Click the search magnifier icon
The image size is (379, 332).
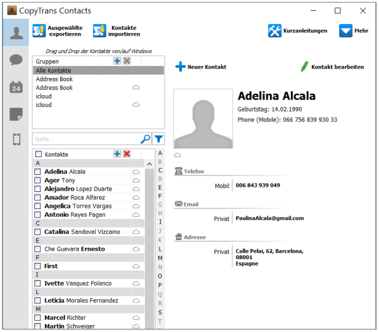(146, 139)
